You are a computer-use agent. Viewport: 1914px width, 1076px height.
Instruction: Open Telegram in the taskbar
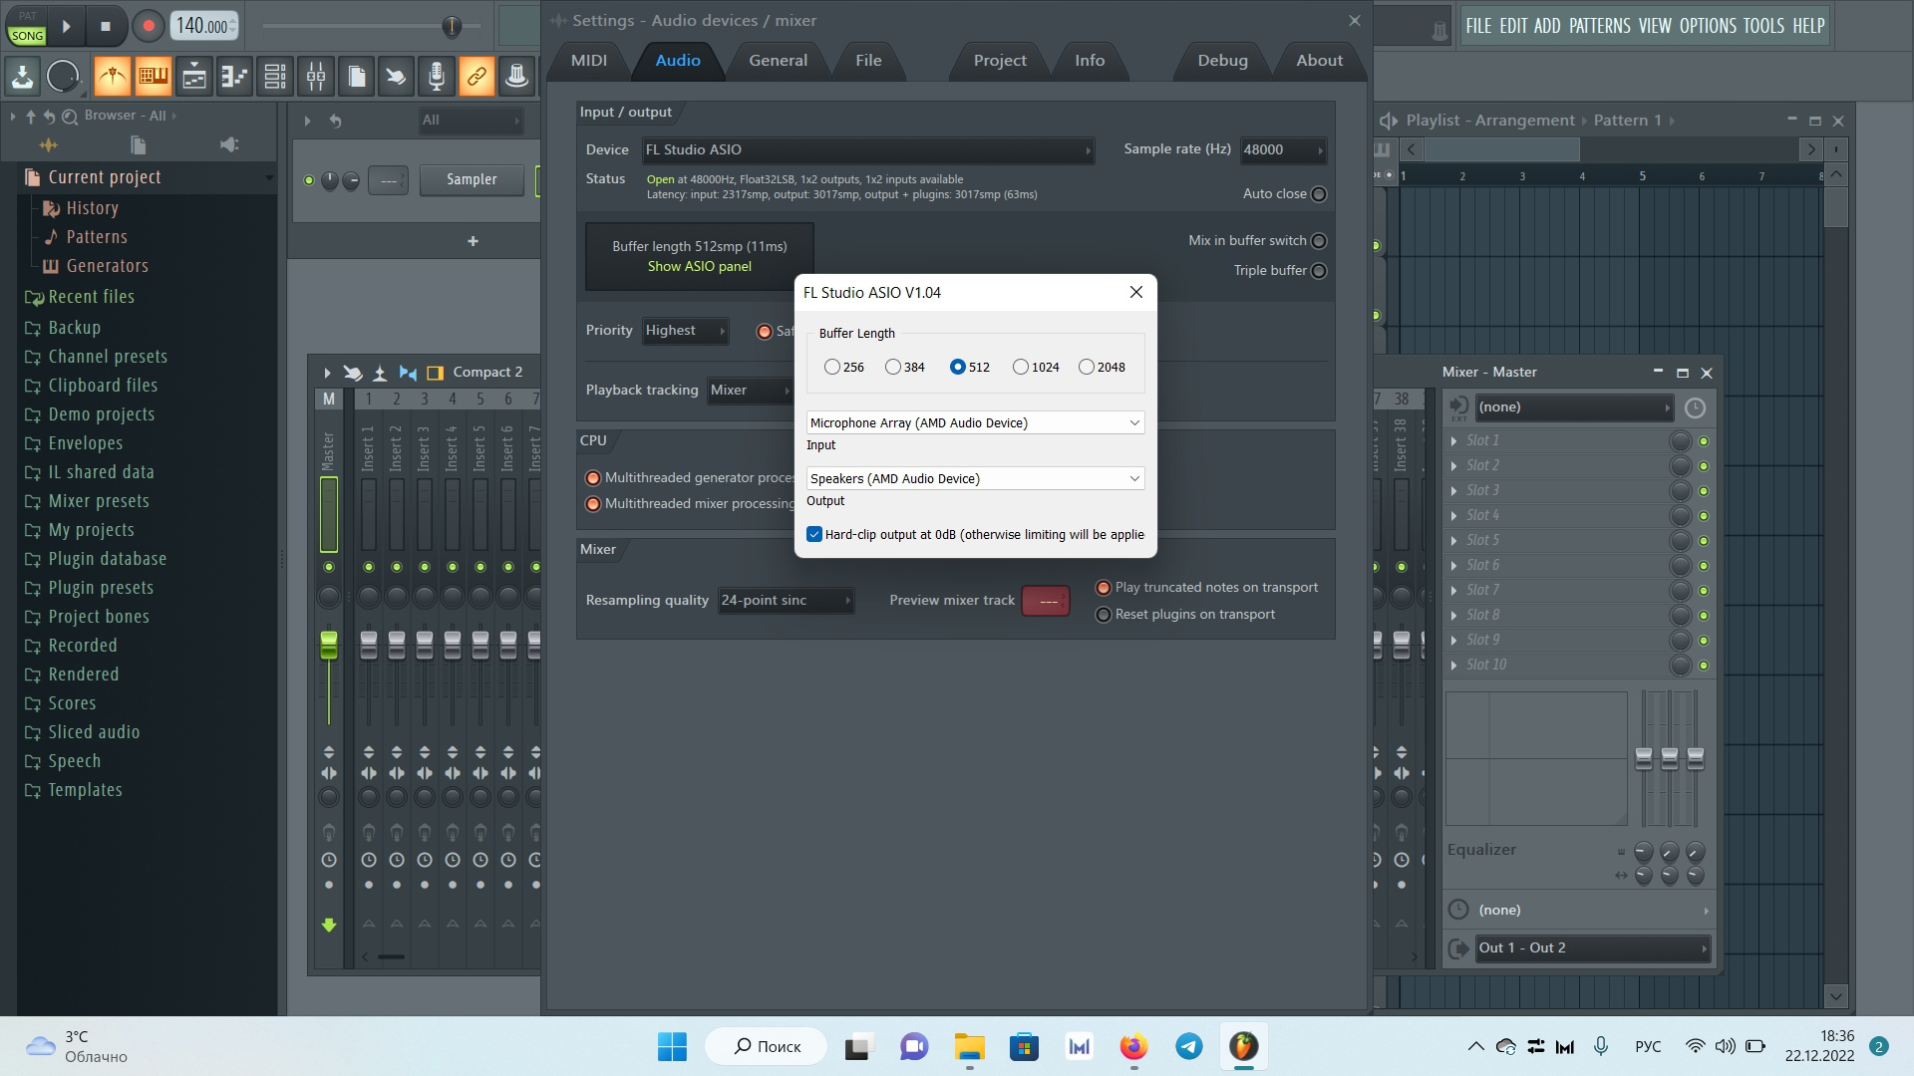coord(1187,1046)
